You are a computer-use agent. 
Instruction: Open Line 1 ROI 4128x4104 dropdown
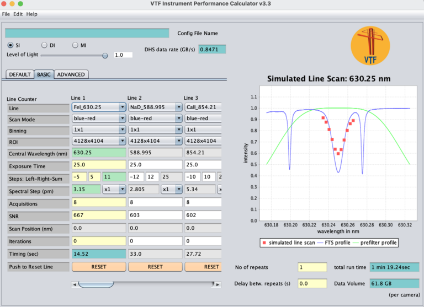pyautogui.click(x=99, y=141)
